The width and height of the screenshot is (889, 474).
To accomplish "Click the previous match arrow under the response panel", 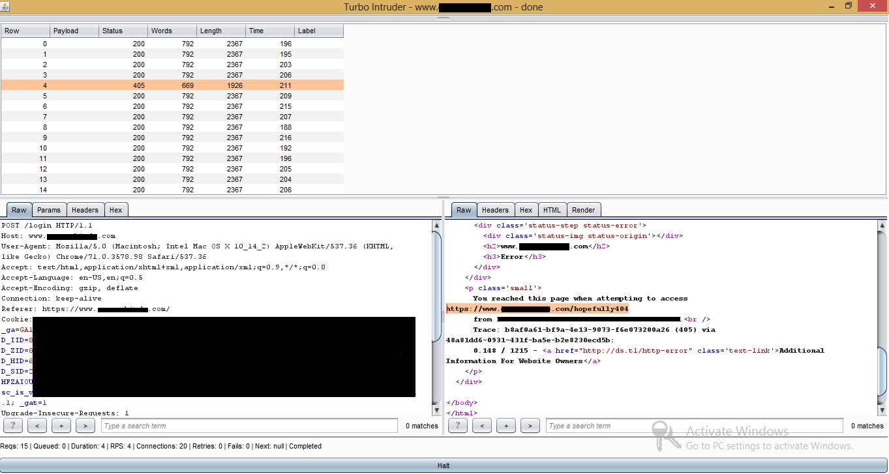I will click(x=481, y=425).
